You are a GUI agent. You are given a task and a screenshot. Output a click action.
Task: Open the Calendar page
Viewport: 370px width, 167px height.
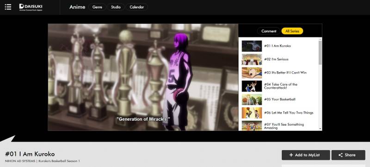pyautogui.click(x=136, y=7)
